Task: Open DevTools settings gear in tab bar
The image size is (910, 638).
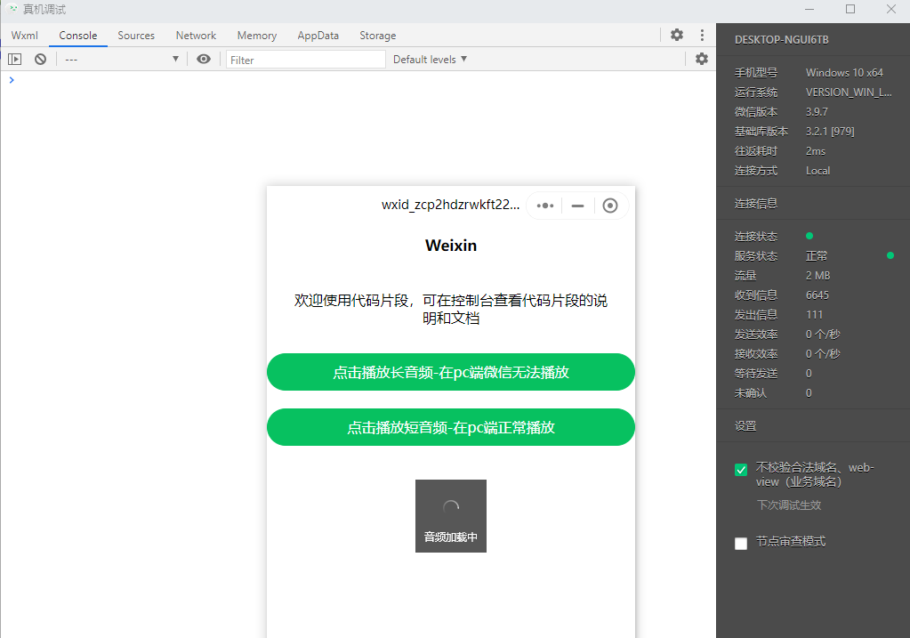Action: 677,35
